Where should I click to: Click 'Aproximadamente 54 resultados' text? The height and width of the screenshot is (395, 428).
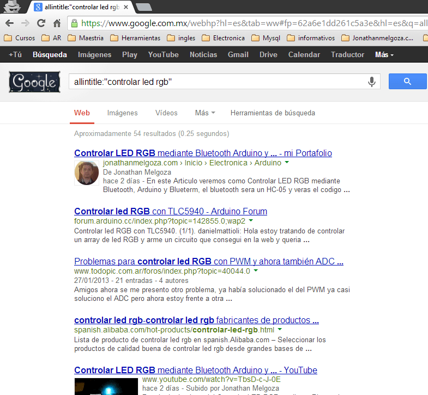pos(152,134)
